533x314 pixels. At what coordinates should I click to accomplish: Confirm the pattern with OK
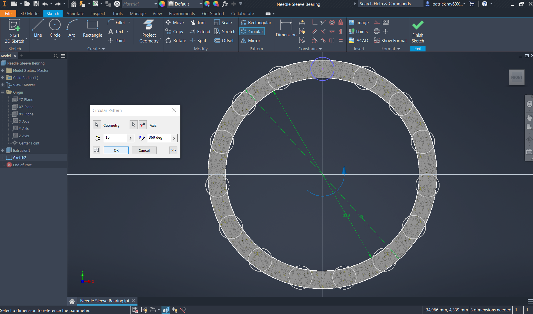coord(116,150)
